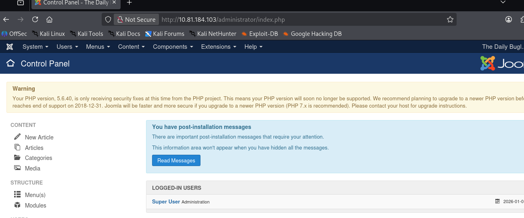The height and width of the screenshot is (218, 524).
Task: Open the Articles sidebar link
Action: click(34, 148)
